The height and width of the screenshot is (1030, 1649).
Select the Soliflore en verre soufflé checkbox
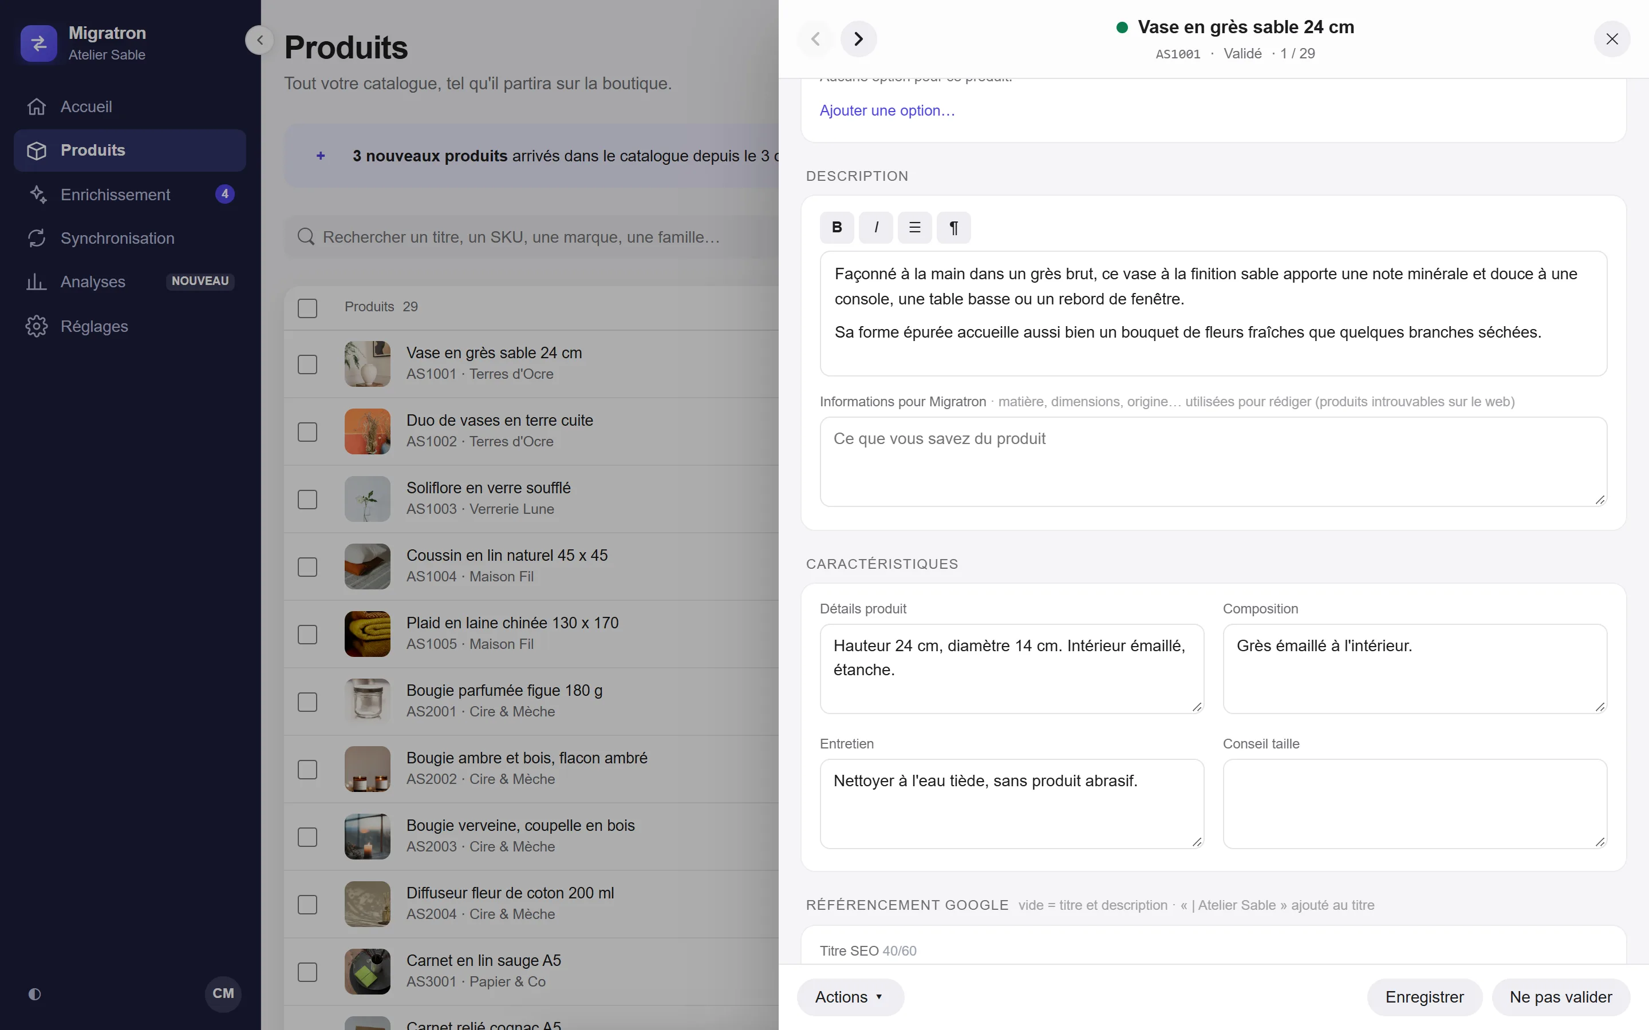[x=307, y=500]
